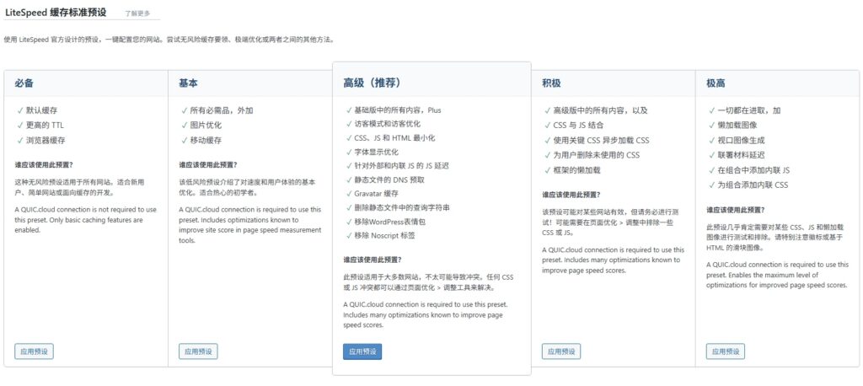Click the 删除静态文件中的查询字符串 line

coord(402,207)
